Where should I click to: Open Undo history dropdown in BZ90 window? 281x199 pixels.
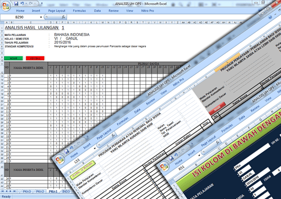point(26,3)
